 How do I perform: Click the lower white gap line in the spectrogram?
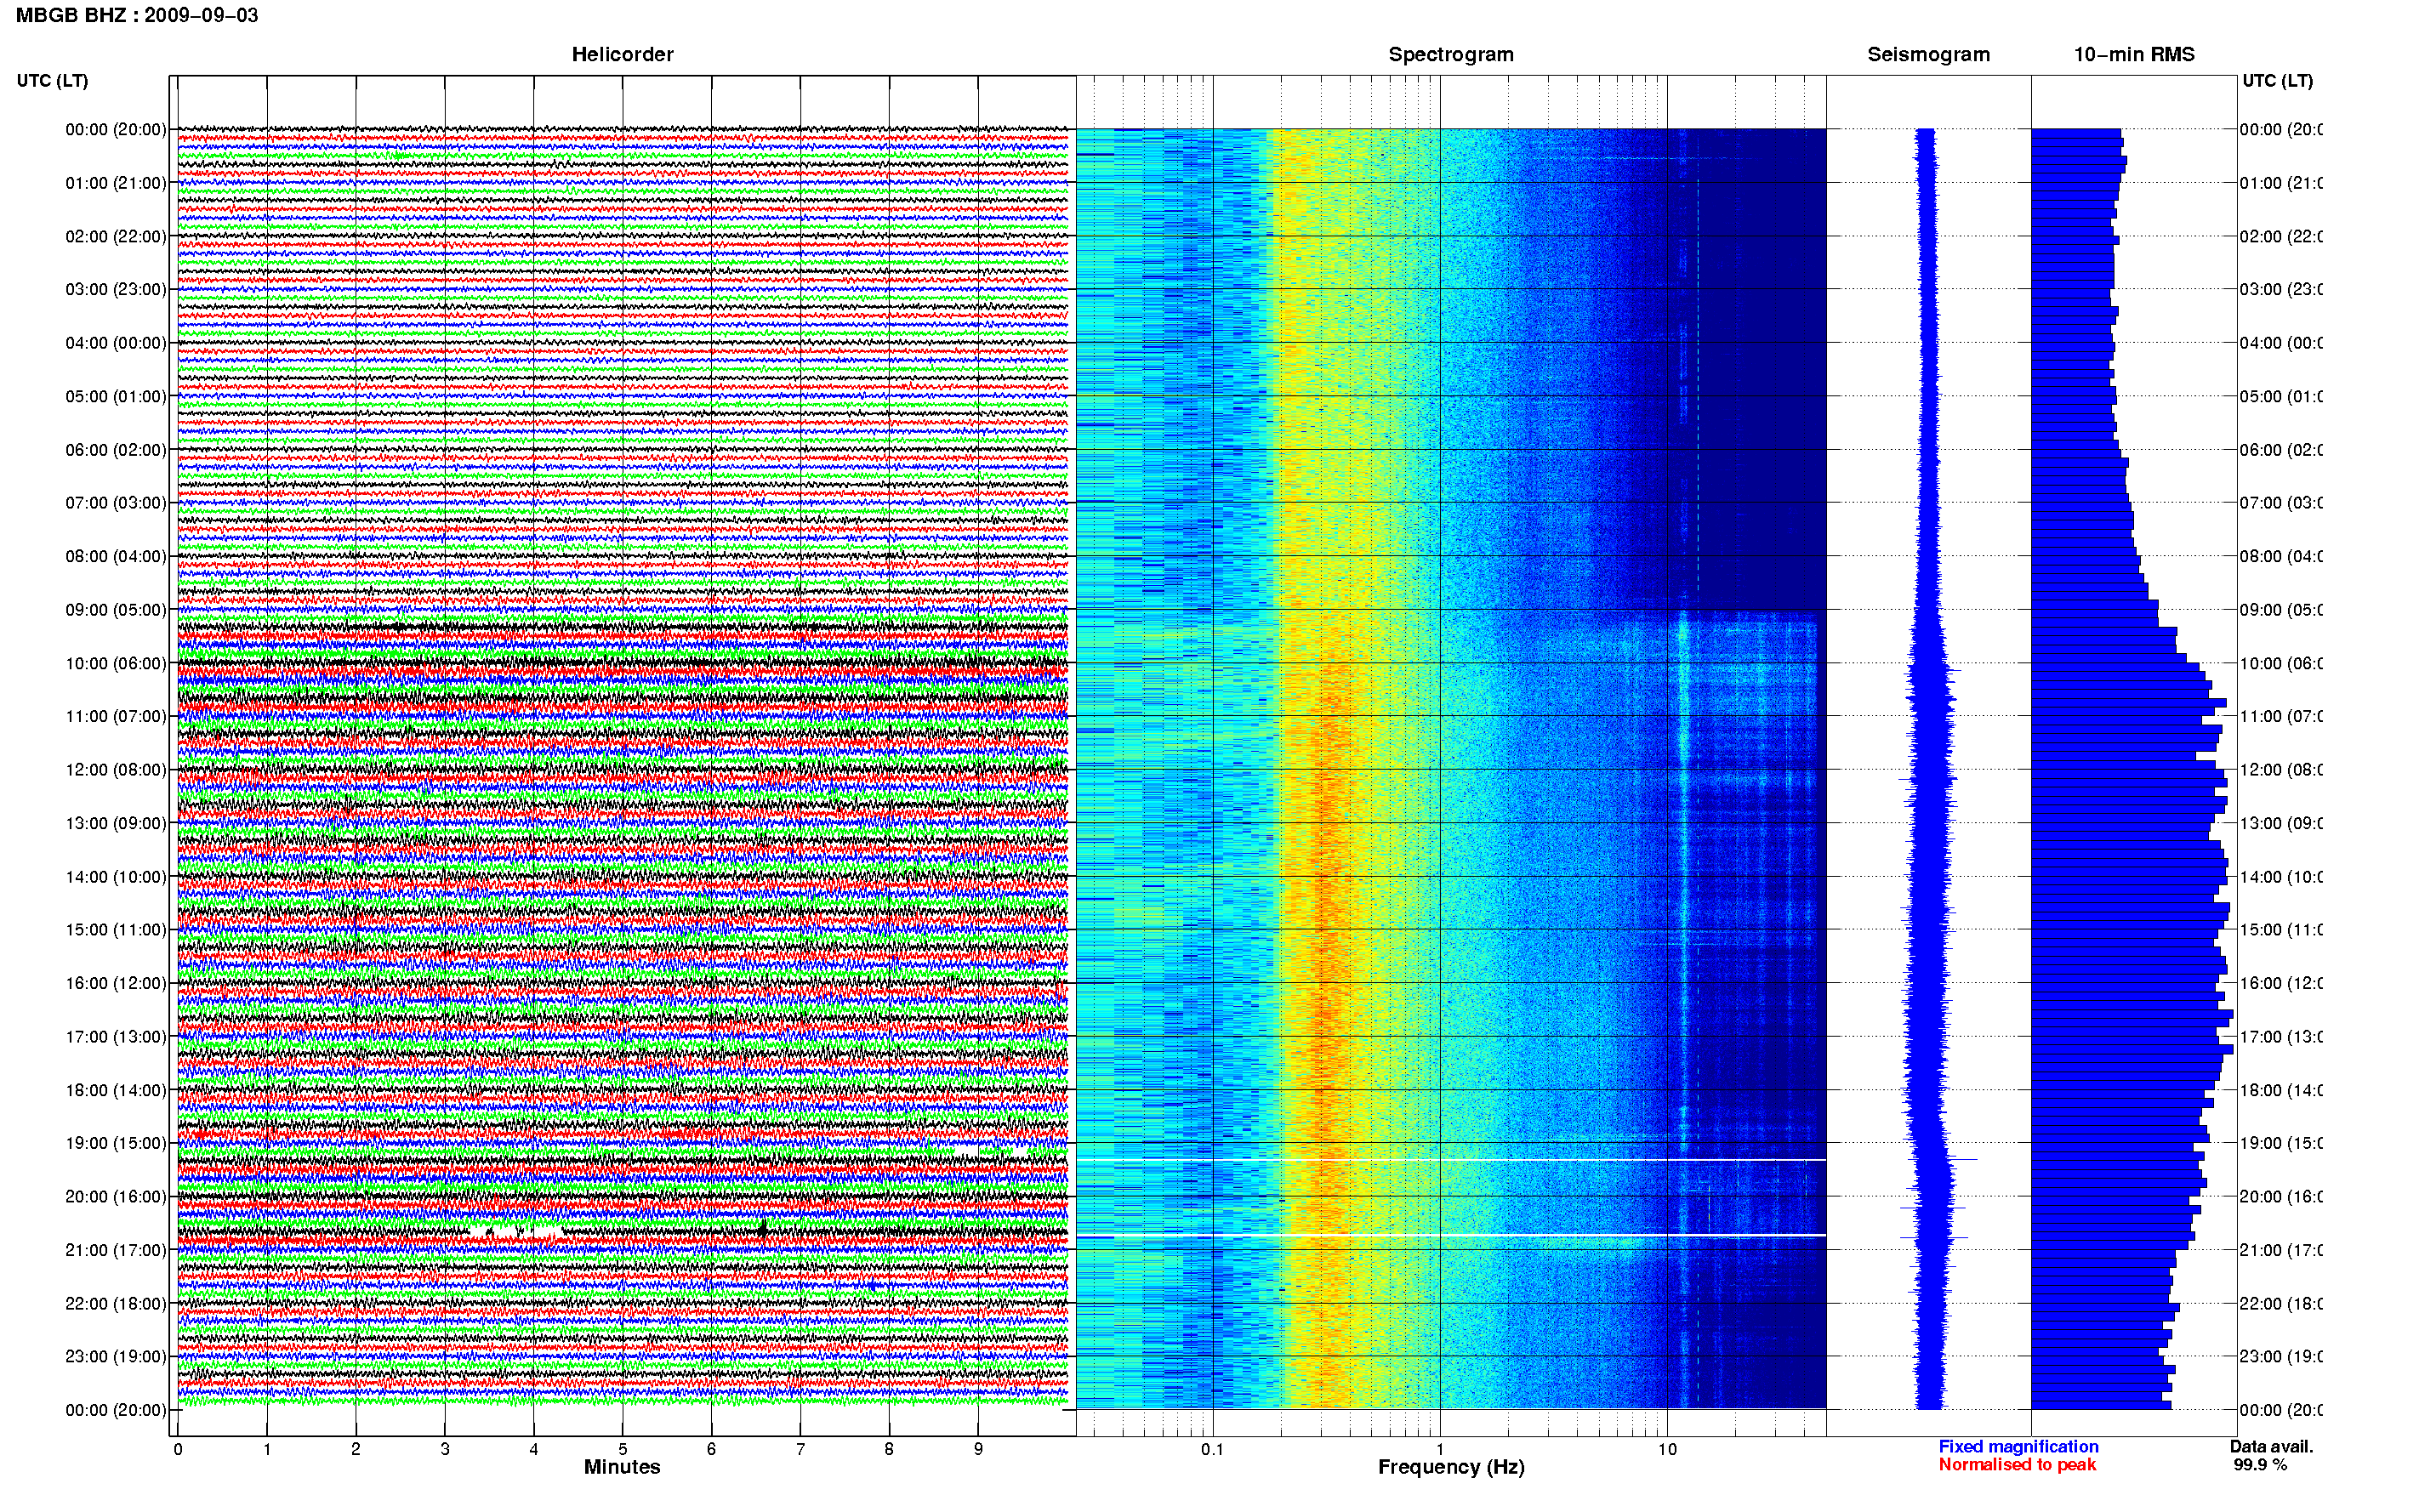(1451, 1236)
